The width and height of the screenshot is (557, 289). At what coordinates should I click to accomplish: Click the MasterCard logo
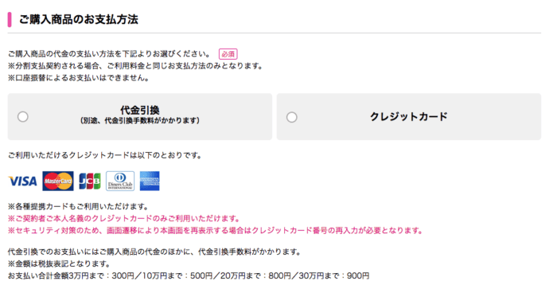point(58,181)
